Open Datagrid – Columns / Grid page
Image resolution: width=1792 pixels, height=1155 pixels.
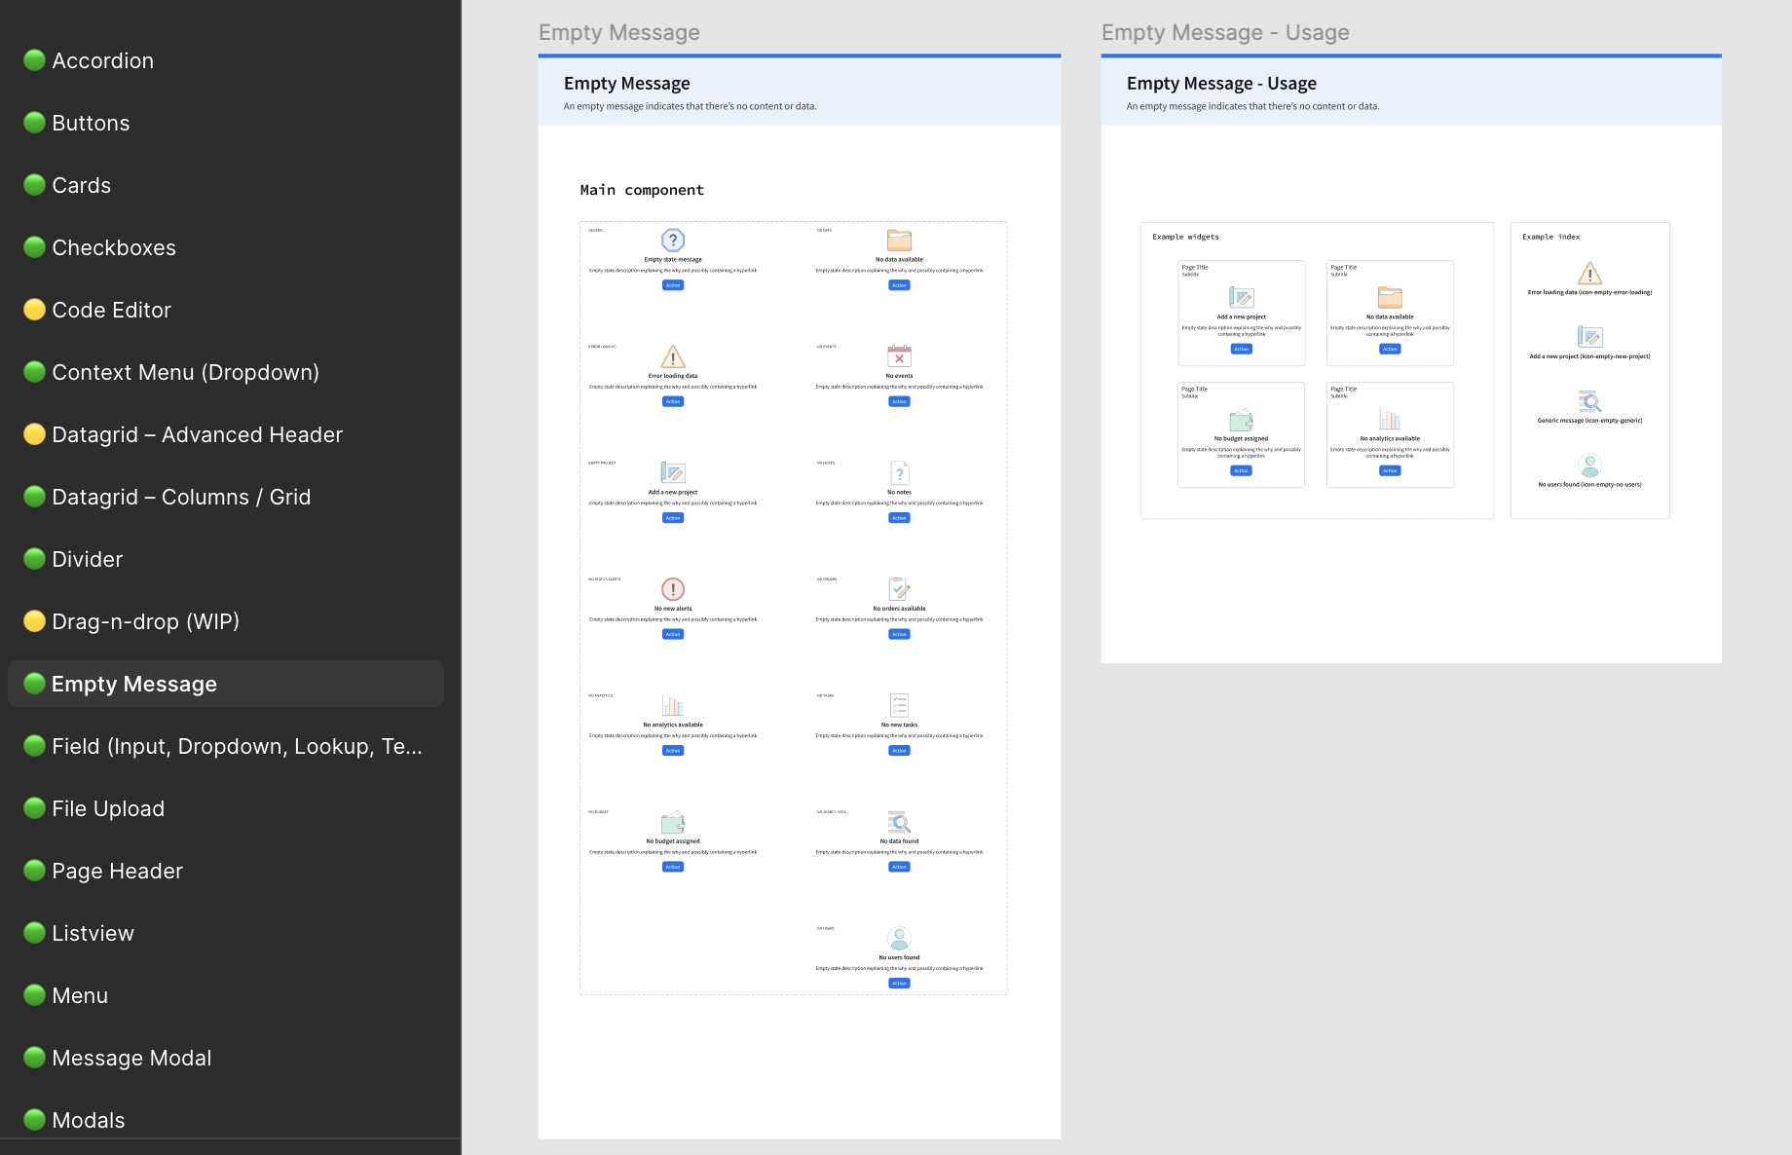pyautogui.click(x=226, y=497)
